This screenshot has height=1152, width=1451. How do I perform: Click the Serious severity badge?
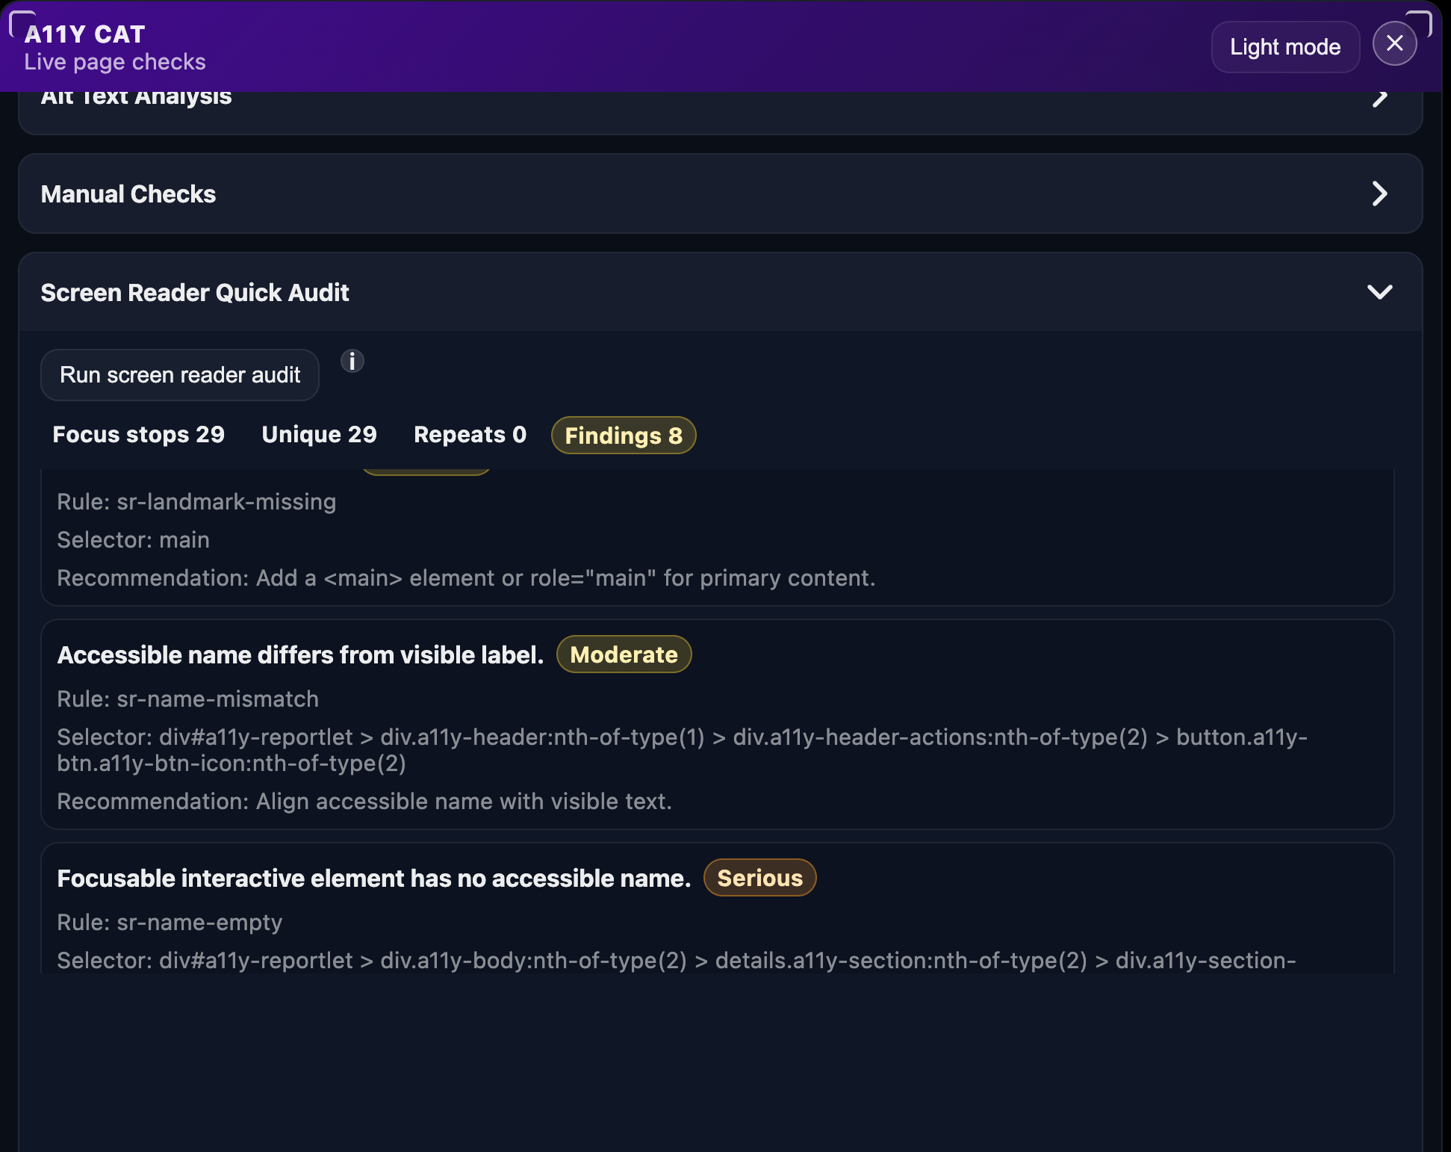tap(759, 879)
